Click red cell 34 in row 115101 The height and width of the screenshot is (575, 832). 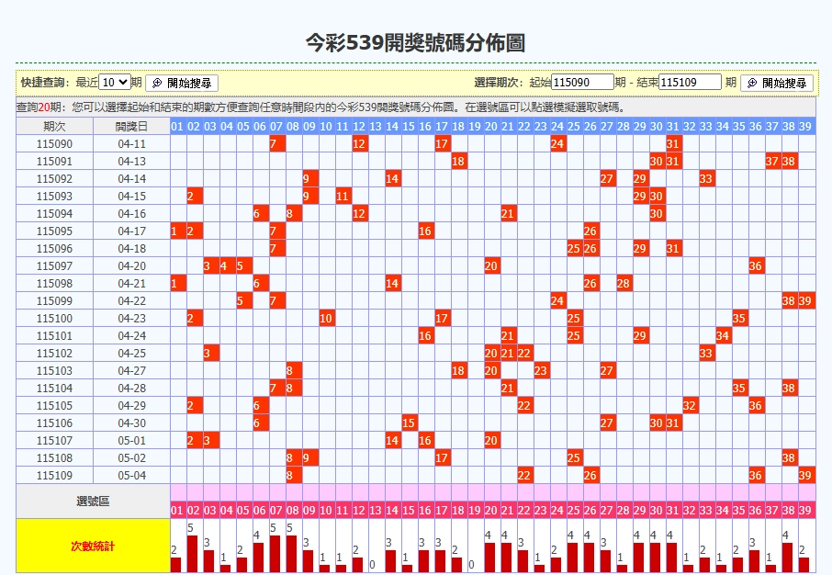722,335
